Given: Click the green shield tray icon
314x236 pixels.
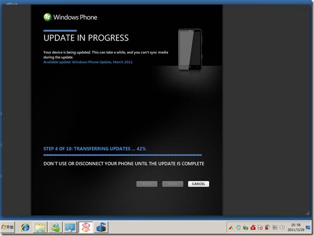Looking at the screenshot, I should [245, 227].
